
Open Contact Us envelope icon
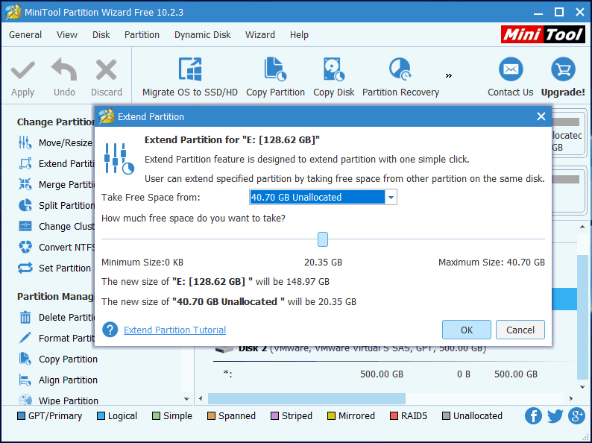point(511,69)
